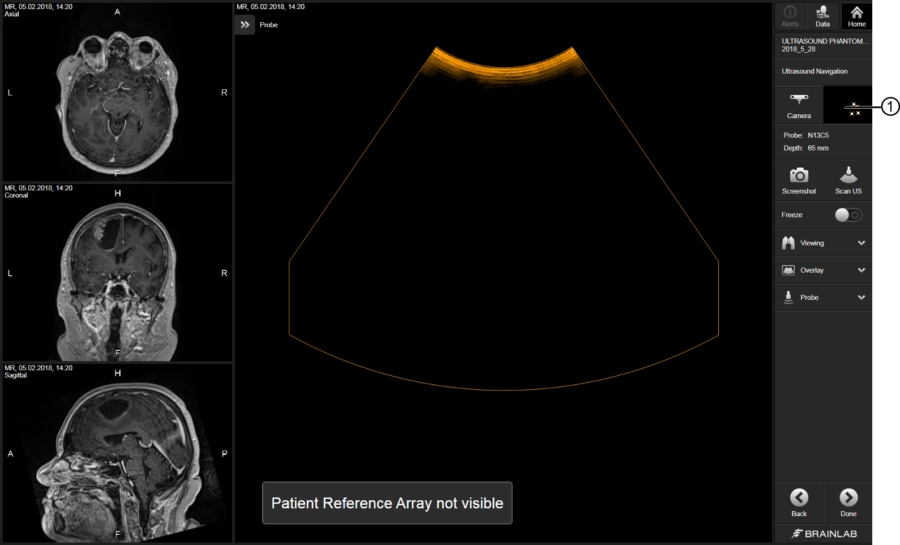Click the Overlay image icon
Screen dimensions: 900x545
coord(788,270)
